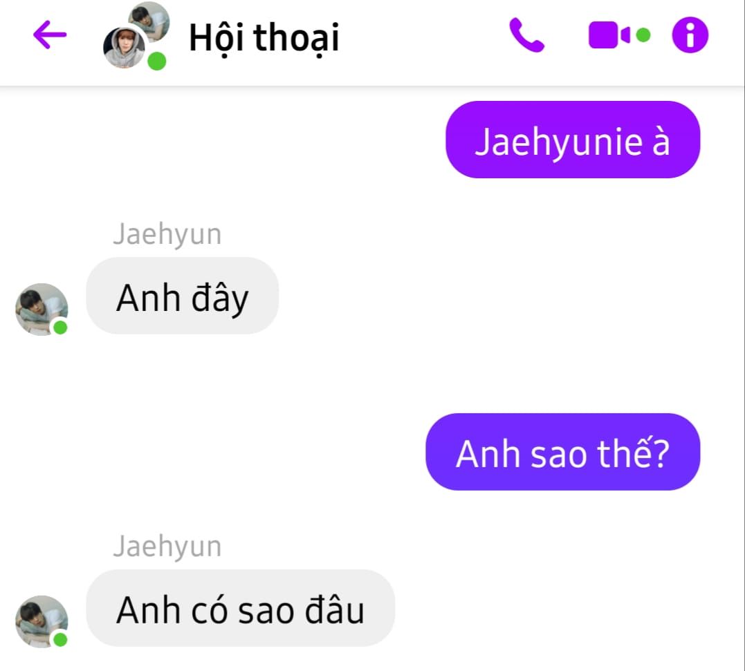Go back using the purple arrow
The height and width of the screenshot is (671, 745).
pyautogui.click(x=50, y=35)
